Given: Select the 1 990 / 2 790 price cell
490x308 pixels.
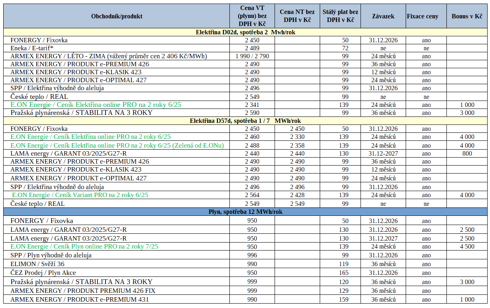Looking at the screenshot, I should pyautogui.click(x=252, y=56).
